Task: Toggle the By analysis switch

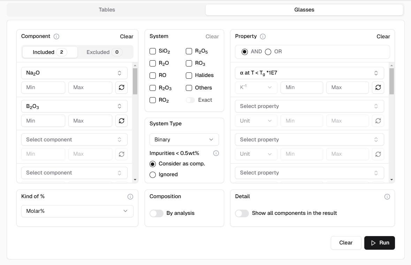Action: coord(157,213)
